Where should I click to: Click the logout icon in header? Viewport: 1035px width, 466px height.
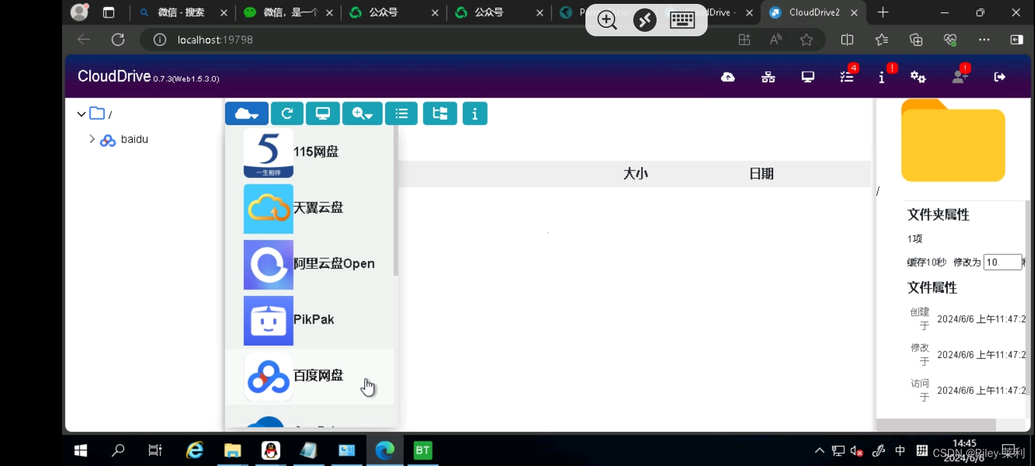pos(999,77)
